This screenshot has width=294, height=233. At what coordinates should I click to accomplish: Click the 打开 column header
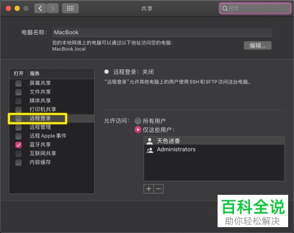pos(19,73)
